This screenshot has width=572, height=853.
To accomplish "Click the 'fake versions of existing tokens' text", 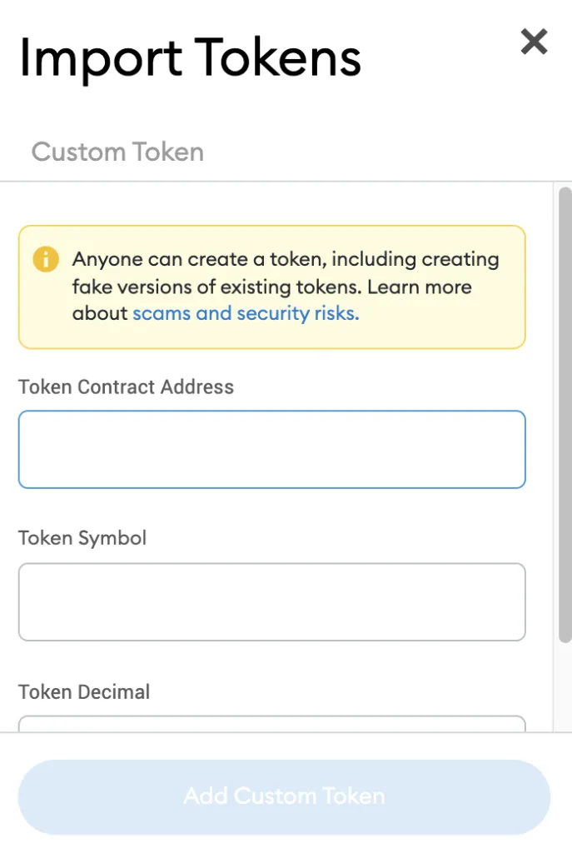I will [217, 287].
